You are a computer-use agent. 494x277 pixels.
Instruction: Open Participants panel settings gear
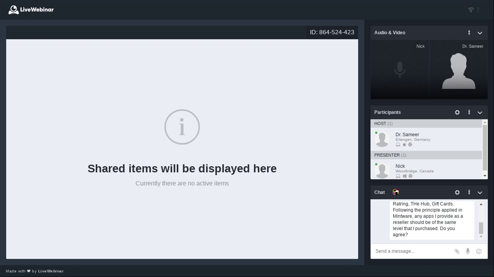[457, 112]
